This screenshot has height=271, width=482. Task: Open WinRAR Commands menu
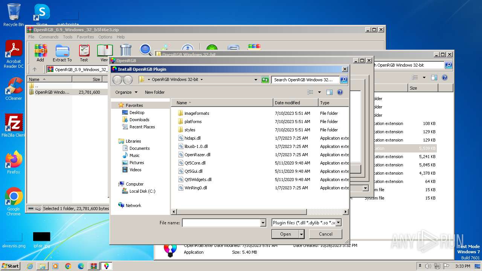(x=49, y=37)
